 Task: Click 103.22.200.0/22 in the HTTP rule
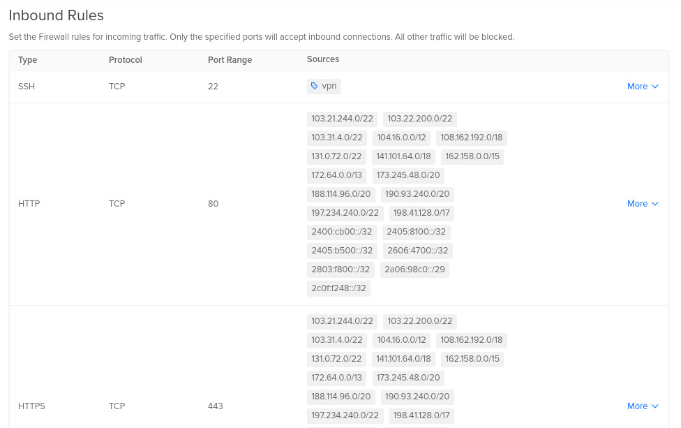(x=420, y=119)
